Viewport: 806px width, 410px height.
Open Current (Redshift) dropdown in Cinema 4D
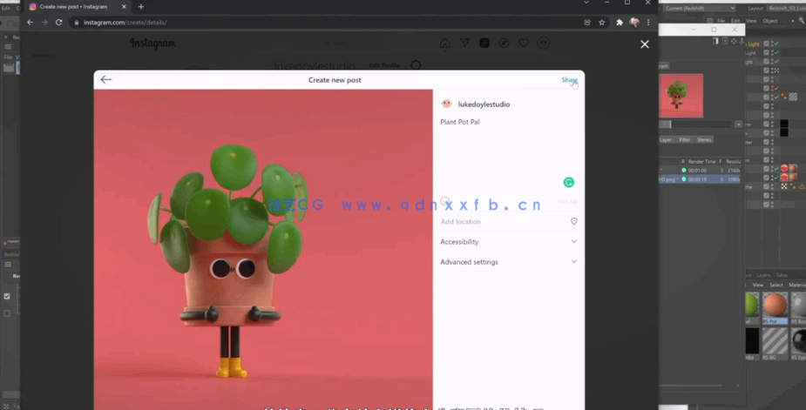(700, 8)
